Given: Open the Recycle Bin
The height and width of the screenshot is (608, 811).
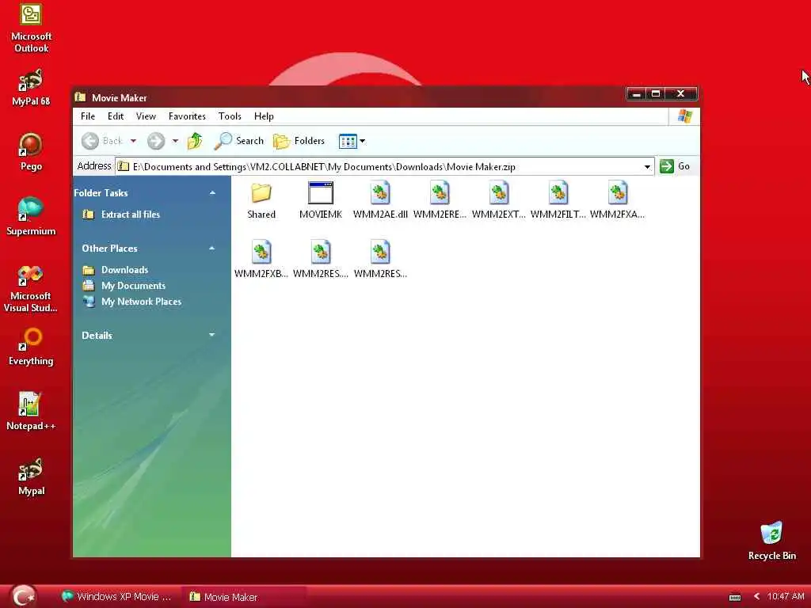Looking at the screenshot, I should (771, 541).
